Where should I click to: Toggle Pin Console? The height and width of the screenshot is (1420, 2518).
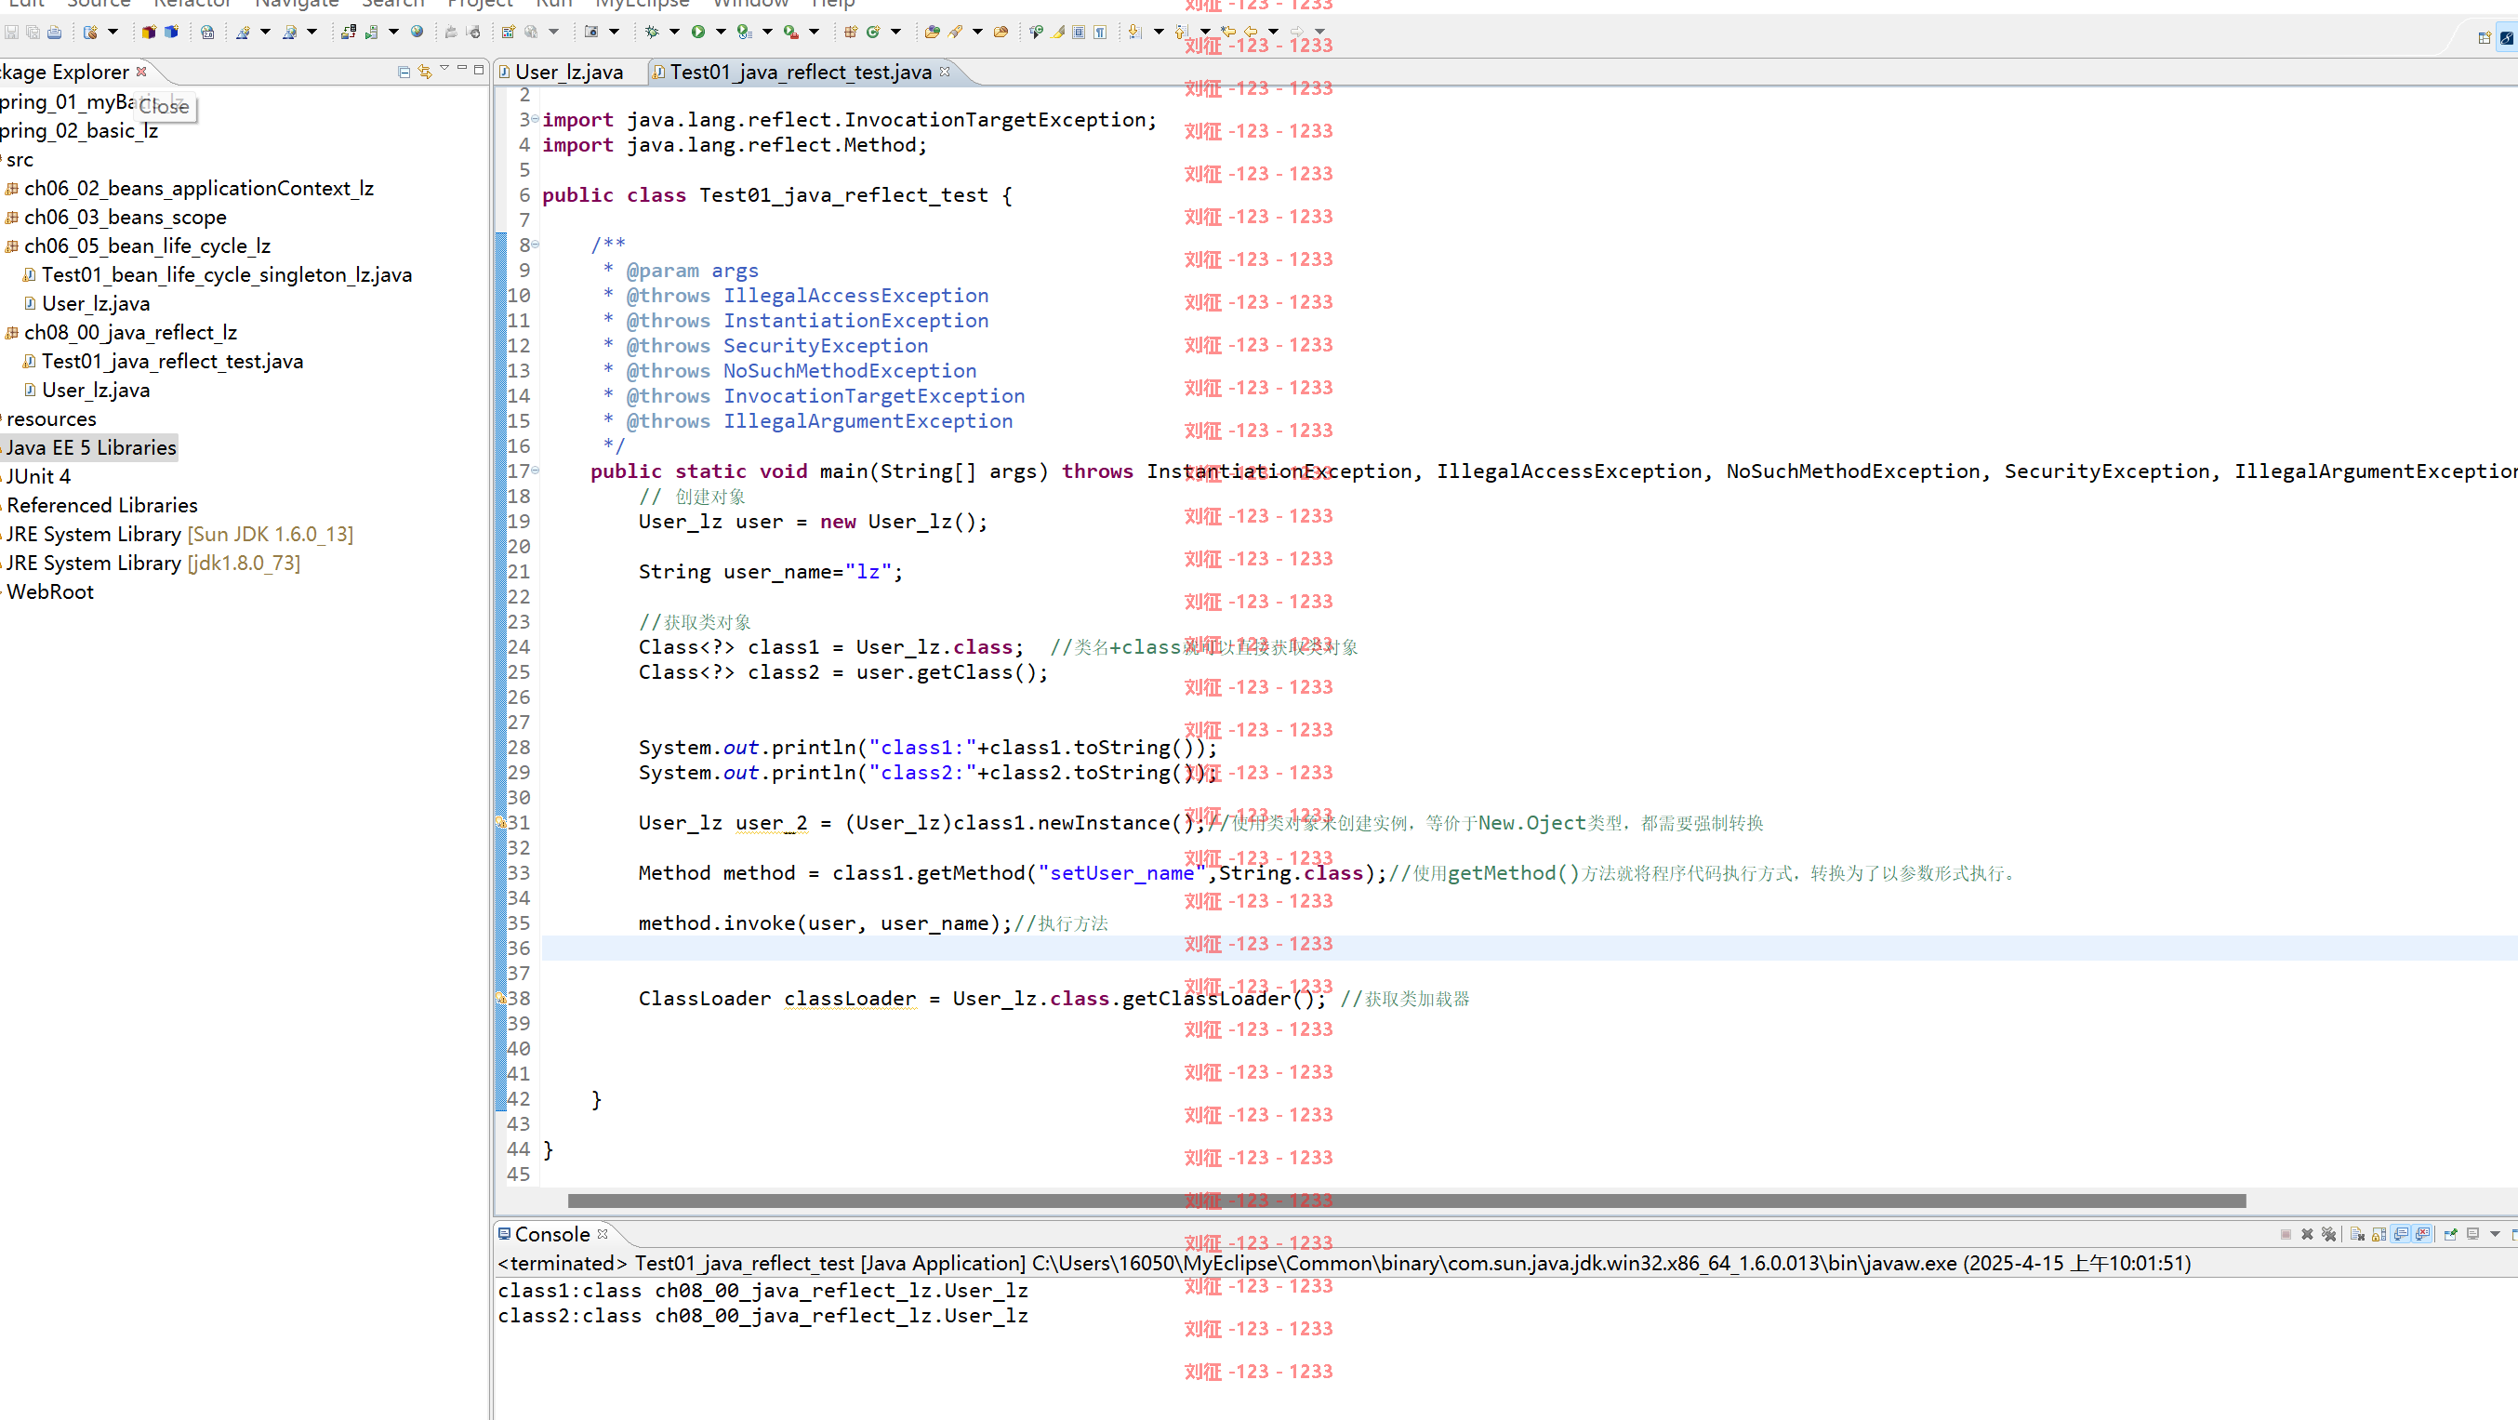(2450, 1234)
